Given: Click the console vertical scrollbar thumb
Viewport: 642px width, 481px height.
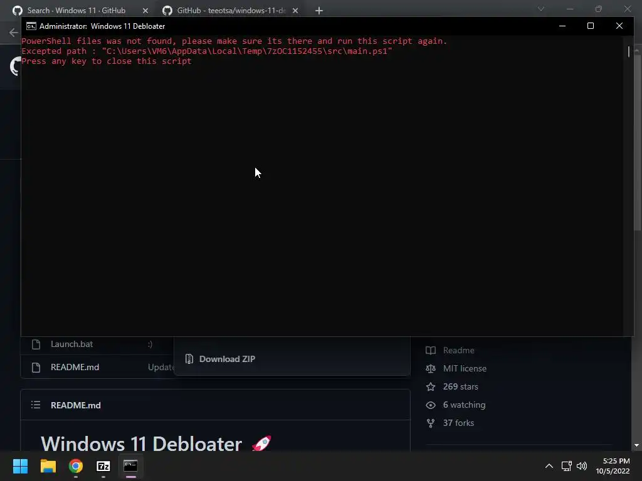Looking at the screenshot, I should pyautogui.click(x=628, y=52).
